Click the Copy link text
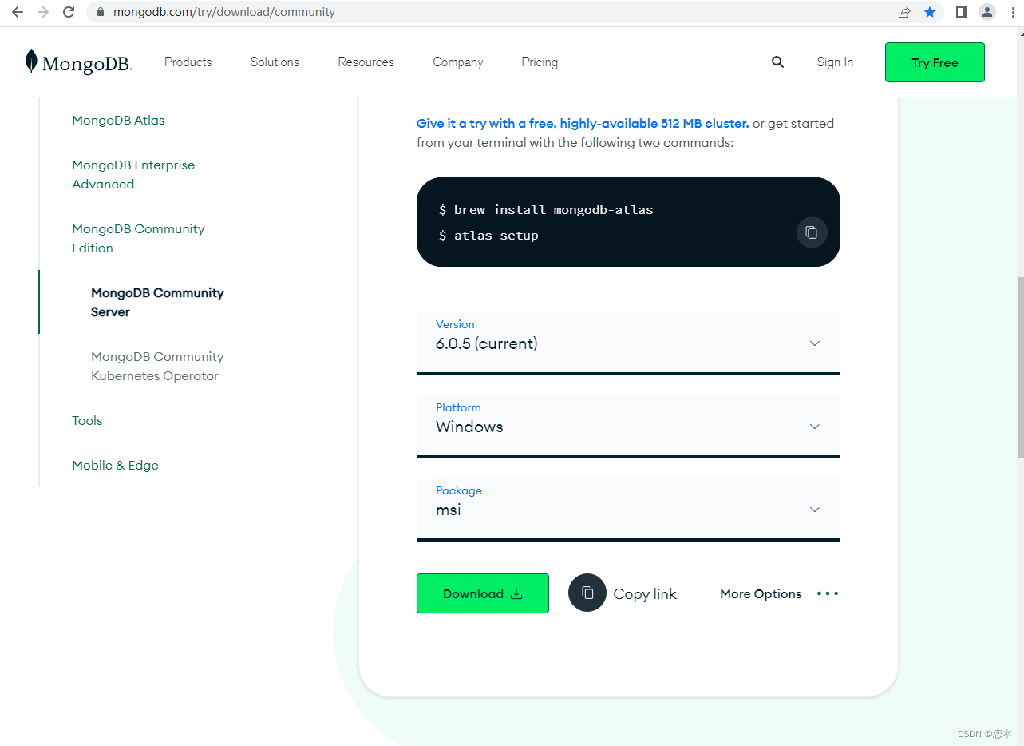Screen dimensions: 1024x746 (x=645, y=594)
